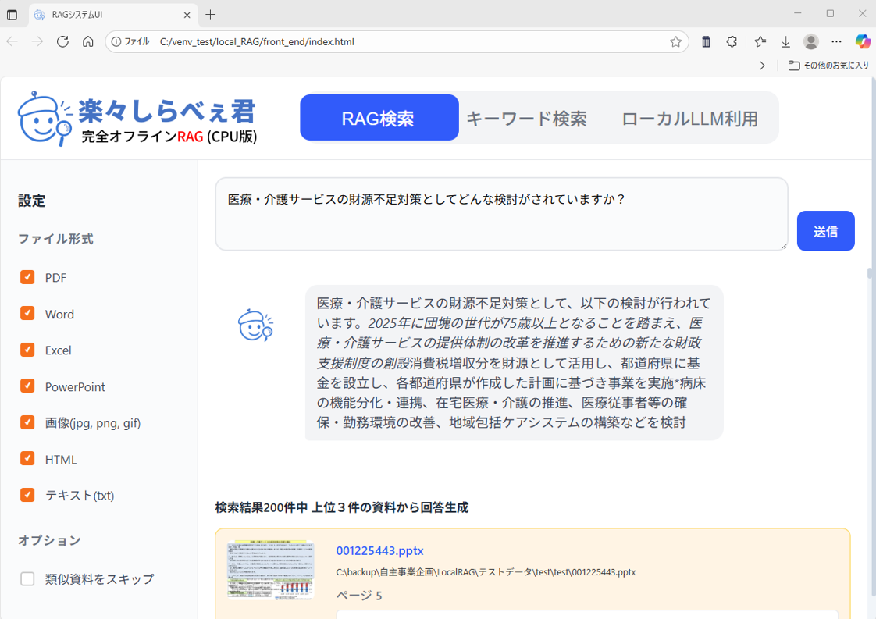Click the slide thumbnail of the top result

click(x=270, y=571)
